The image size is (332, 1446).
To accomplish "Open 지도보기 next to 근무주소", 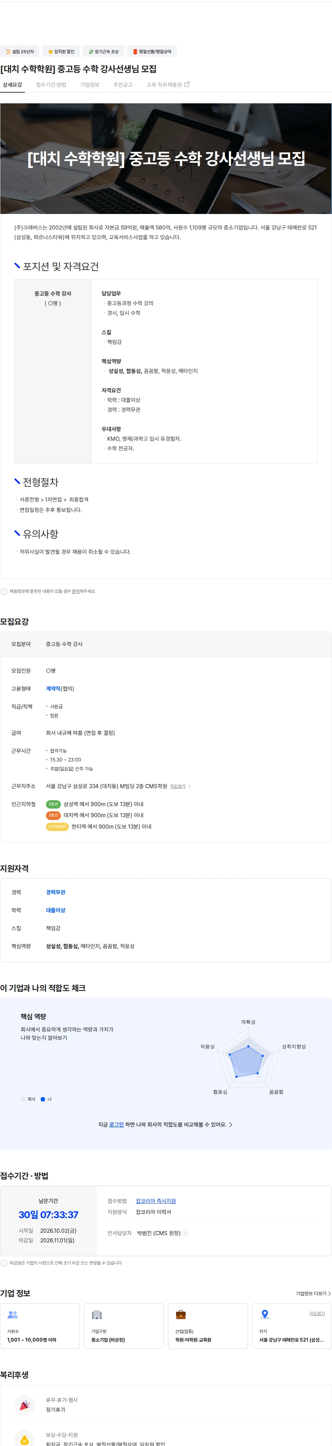I will (x=177, y=786).
